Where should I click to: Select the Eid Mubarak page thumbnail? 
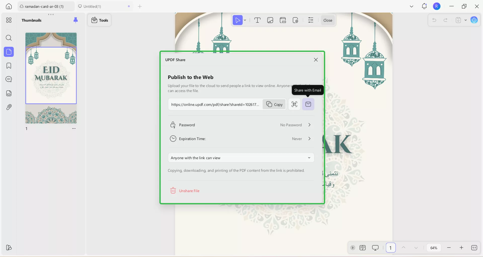coord(51,78)
